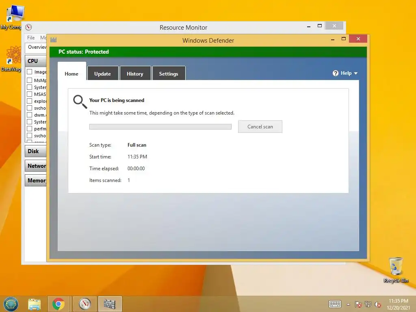Image resolution: width=416 pixels, height=312 pixels.
Task: Expand the Memory section in Resource Monitor
Action: [x=36, y=180]
